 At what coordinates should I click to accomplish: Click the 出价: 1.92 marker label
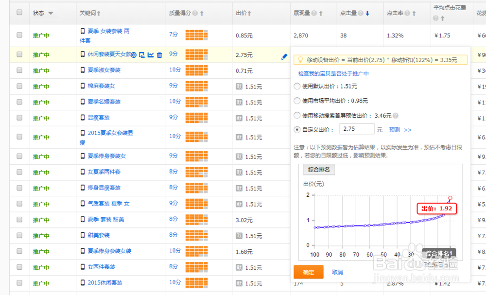tap(437, 208)
